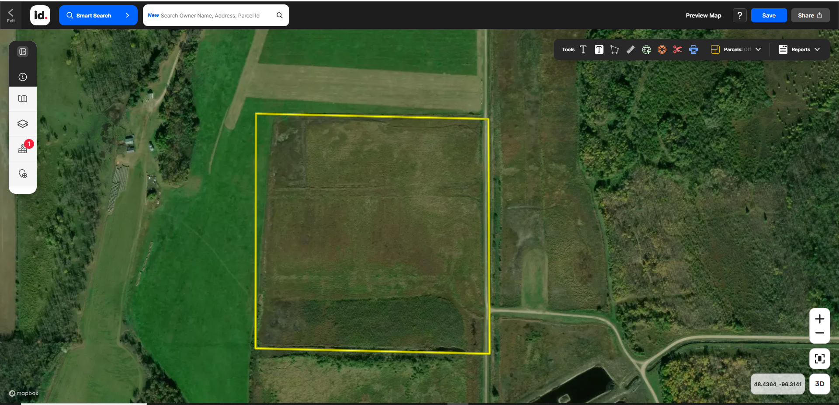839x405 pixels.
Task: Click the Share button
Action: (810, 15)
